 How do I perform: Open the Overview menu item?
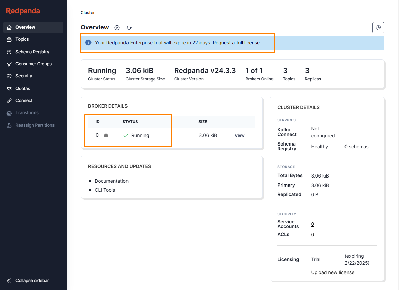click(33, 27)
